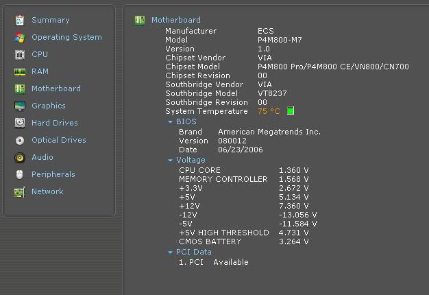This screenshot has height=295, width=429.
Task: Click Southbridge Model value VT8237
Action: [272, 93]
